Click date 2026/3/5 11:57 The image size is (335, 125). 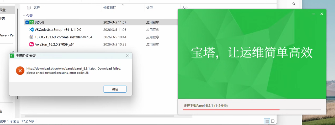pyautogui.click(x=115, y=22)
